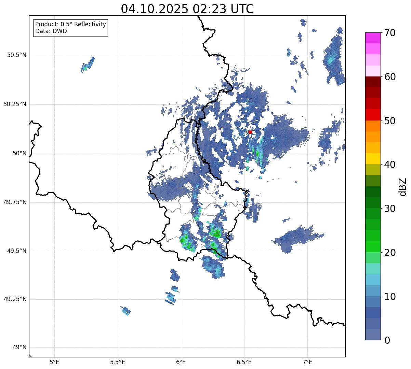Screen dimensions: 411x369
Task: Click the "Product: 0.5° Reflectivity" label
Action: tap(70, 25)
